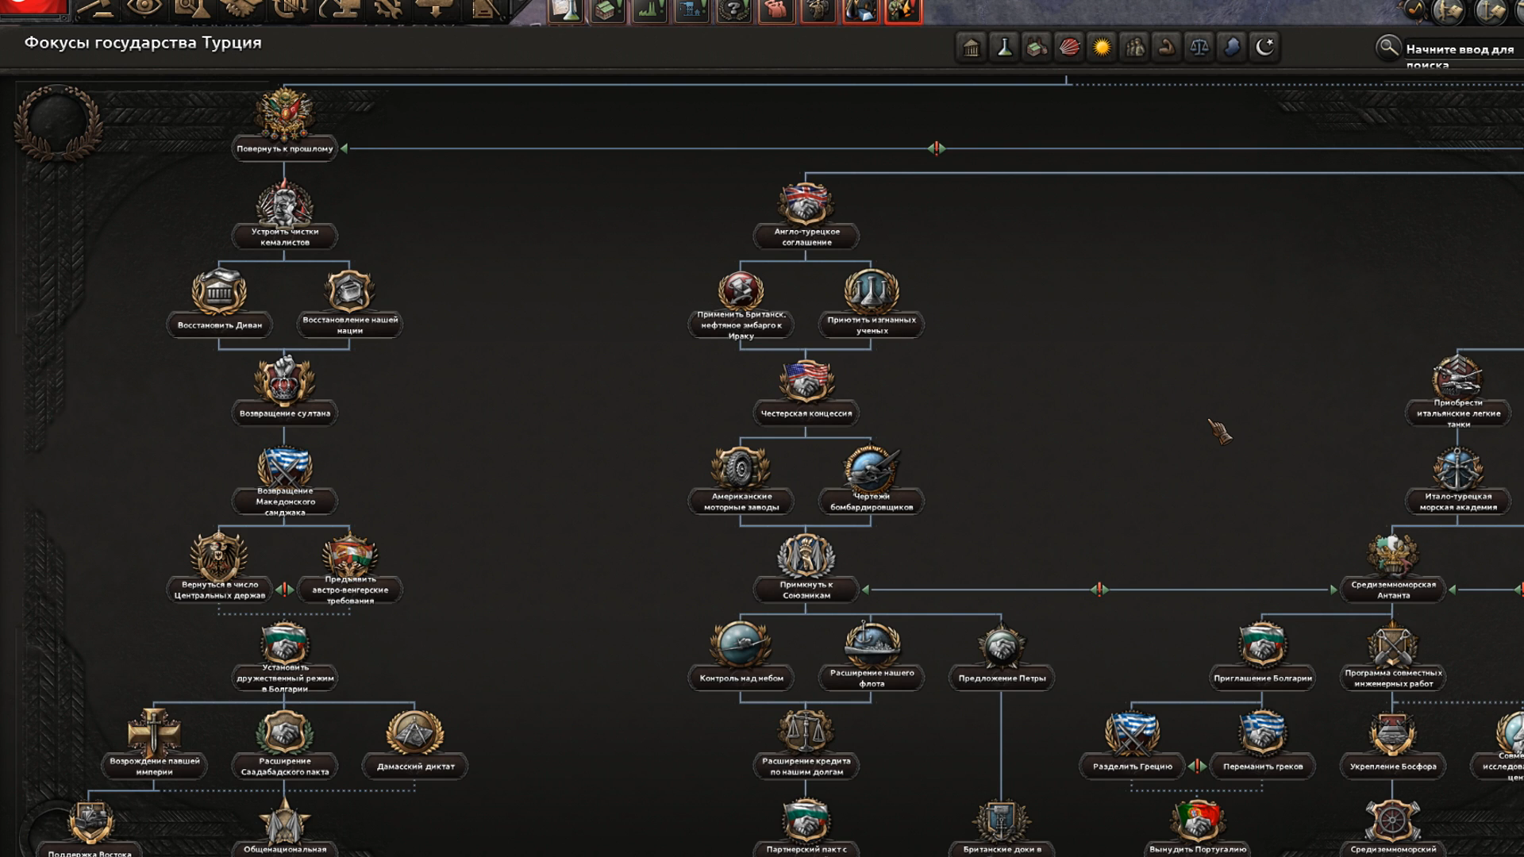The width and height of the screenshot is (1524, 857).
Task: Select the Дамасский диктат focus icon
Action: click(x=414, y=732)
